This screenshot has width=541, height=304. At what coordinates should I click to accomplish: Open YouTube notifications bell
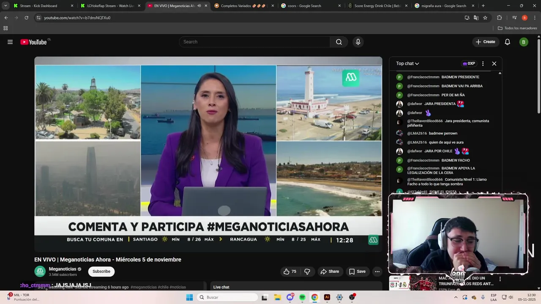(x=508, y=42)
